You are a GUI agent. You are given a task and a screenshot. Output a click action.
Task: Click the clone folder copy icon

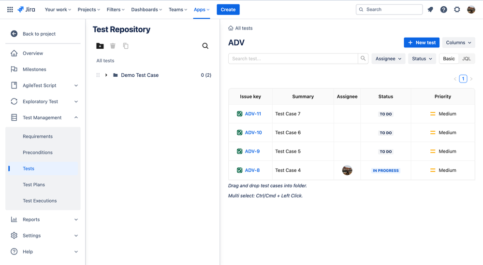tap(126, 46)
